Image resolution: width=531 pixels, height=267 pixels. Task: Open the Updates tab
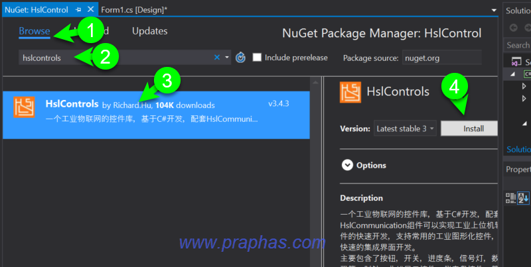150,31
